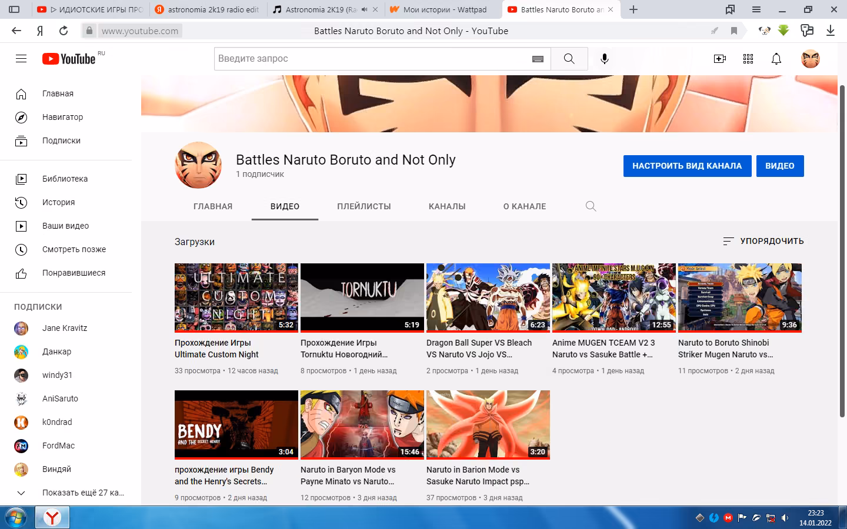Click the browser address bar URL
Viewport: 847px width, 529px height.
pos(140,31)
